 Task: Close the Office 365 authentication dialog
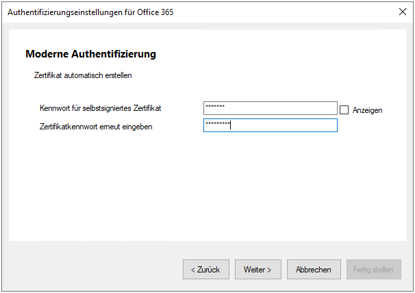point(402,12)
